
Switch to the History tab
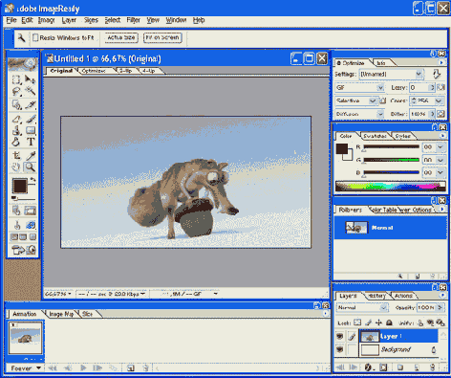tap(376, 296)
